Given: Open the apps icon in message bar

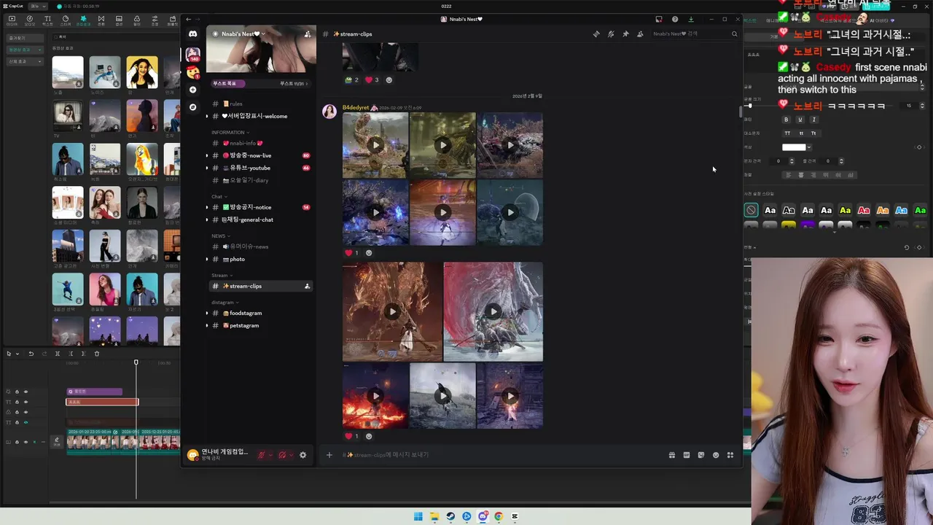Looking at the screenshot, I should coord(730,455).
